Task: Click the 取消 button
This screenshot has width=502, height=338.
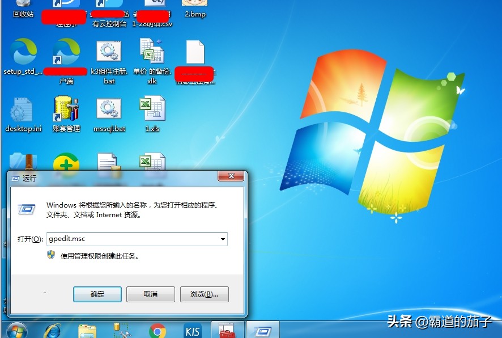Action: (150, 294)
